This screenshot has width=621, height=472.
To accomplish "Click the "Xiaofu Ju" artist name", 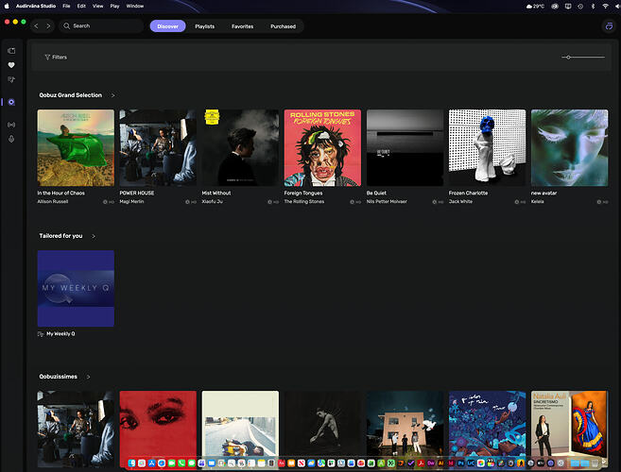I will [213, 201].
